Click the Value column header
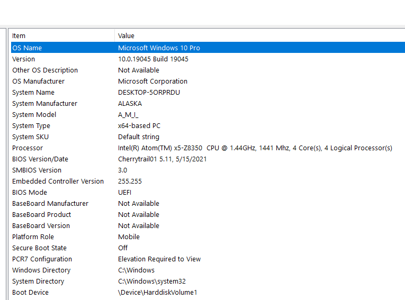 click(259, 35)
